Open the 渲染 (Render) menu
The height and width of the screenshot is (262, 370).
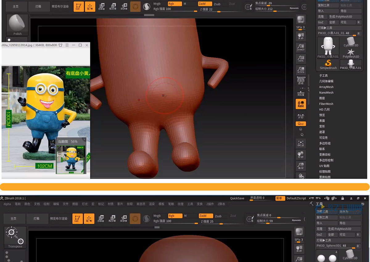[152, 204]
